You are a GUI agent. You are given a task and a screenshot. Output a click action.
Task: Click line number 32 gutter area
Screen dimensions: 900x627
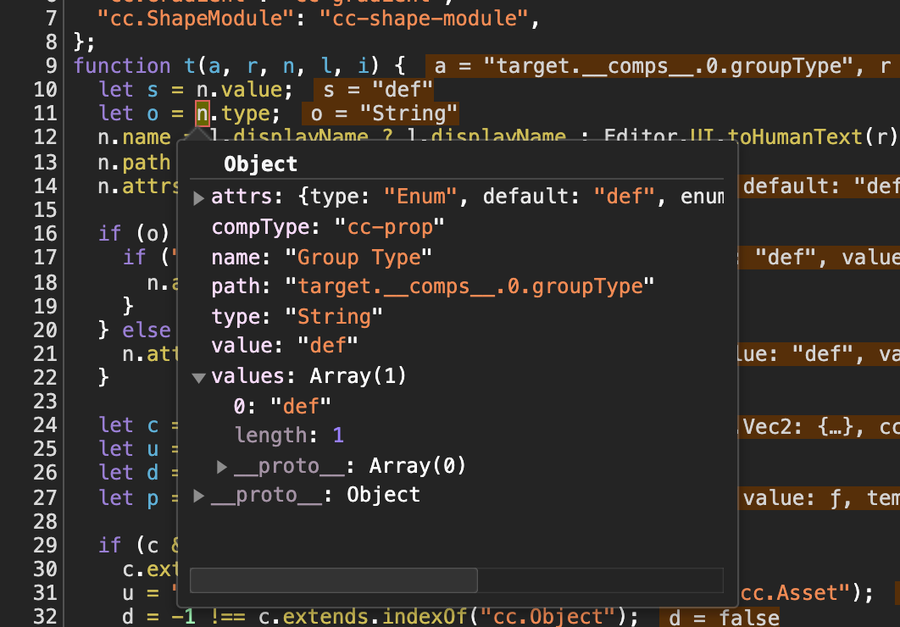pyautogui.click(x=47, y=618)
